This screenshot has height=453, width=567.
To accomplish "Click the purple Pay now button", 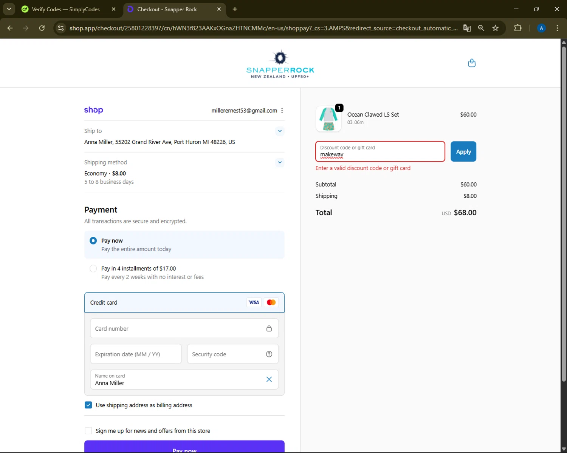I will [184, 447].
